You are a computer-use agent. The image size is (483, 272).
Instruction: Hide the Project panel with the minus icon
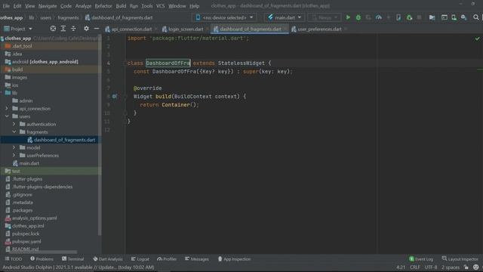coord(97,29)
